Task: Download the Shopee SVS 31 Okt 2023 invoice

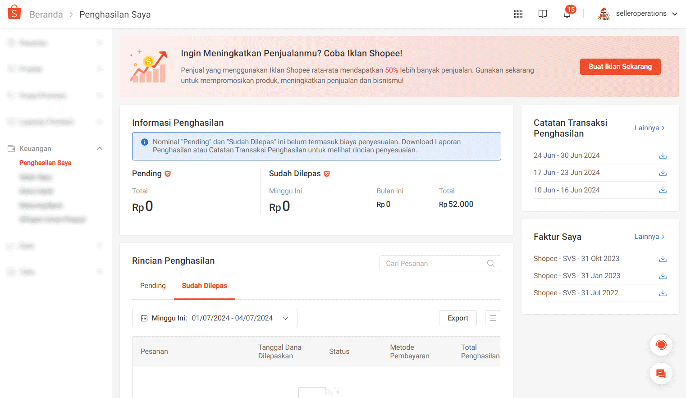Action: (663, 259)
